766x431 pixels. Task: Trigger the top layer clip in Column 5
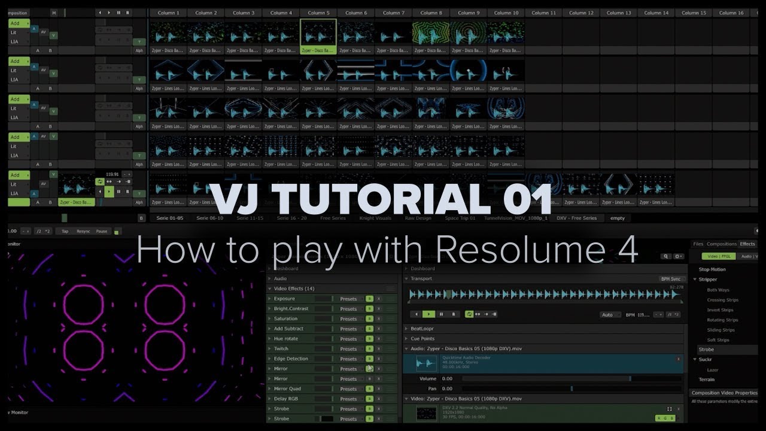pyautogui.click(x=318, y=32)
